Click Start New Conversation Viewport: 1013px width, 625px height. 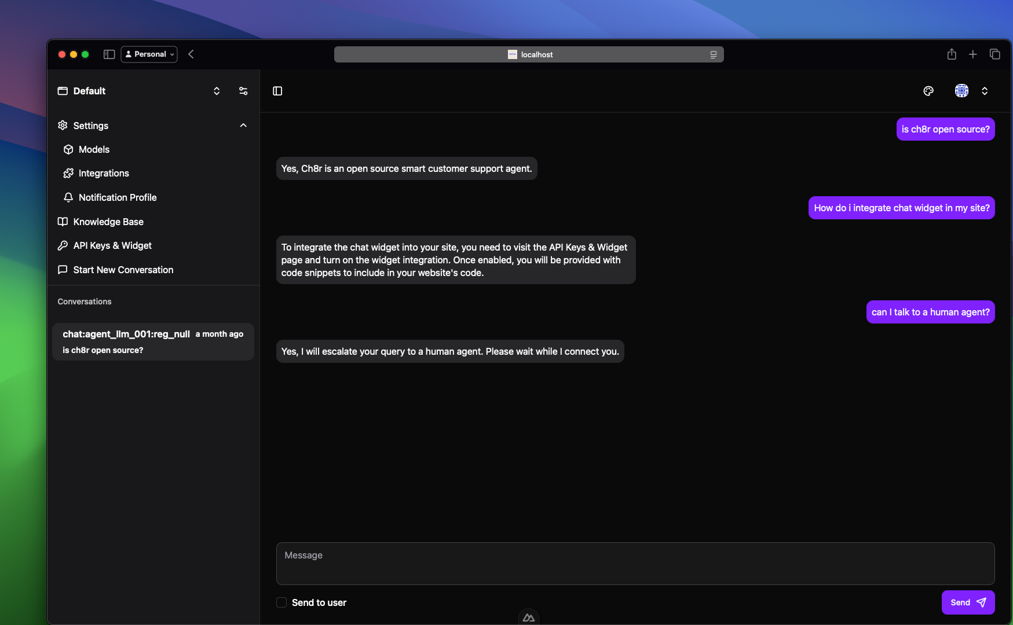[123, 270]
